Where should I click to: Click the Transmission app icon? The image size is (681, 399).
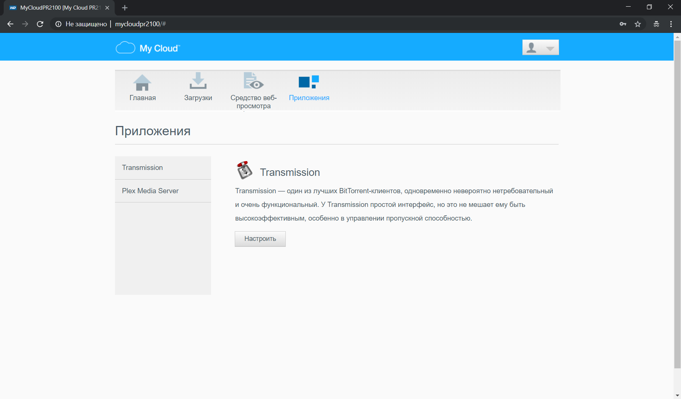coord(244,170)
